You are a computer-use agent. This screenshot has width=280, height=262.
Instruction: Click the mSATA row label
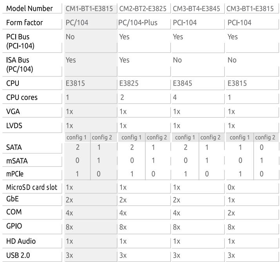[17, 161]
